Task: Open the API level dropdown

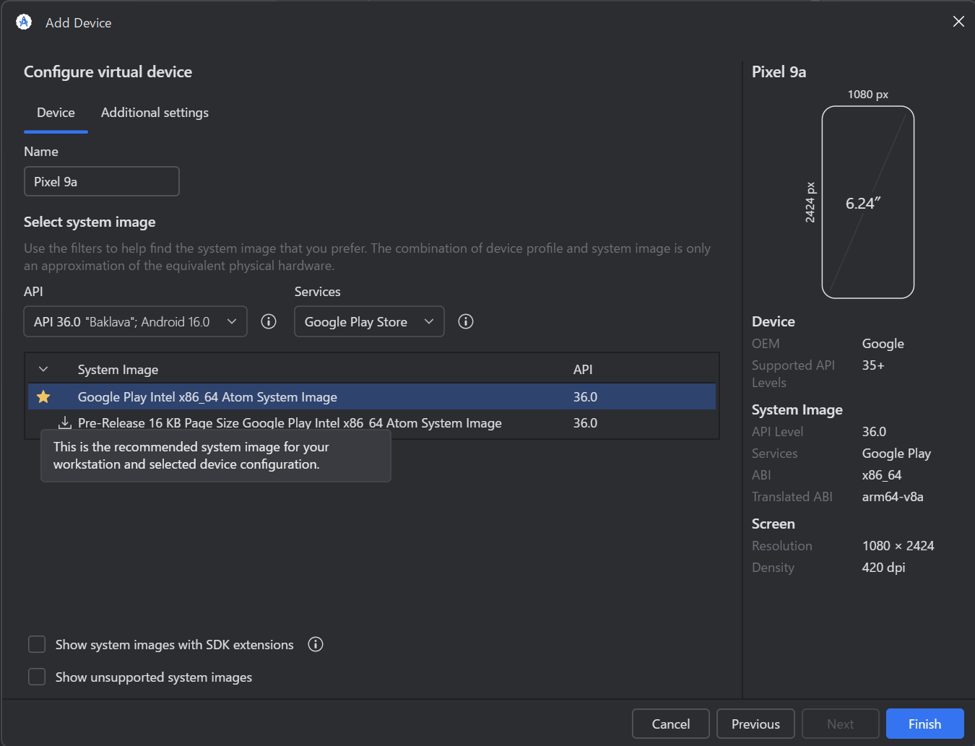Action: [136, 321]
